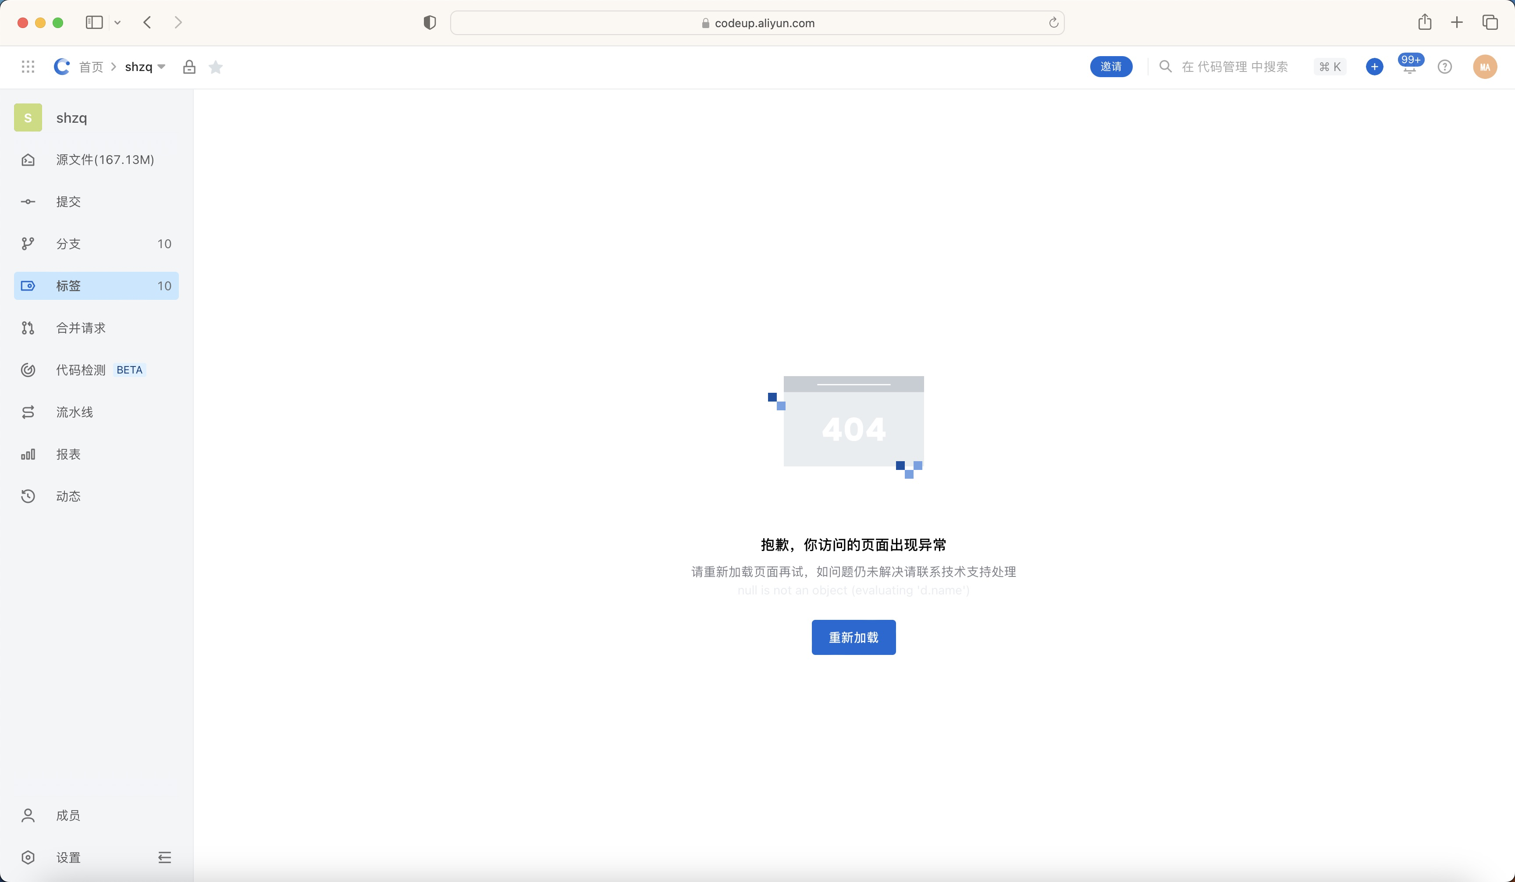Image resolution: width=1515 pixels, height=882 pixels.
Task: Collapse the sidebar with fold icon
Action: click(165, 857)
